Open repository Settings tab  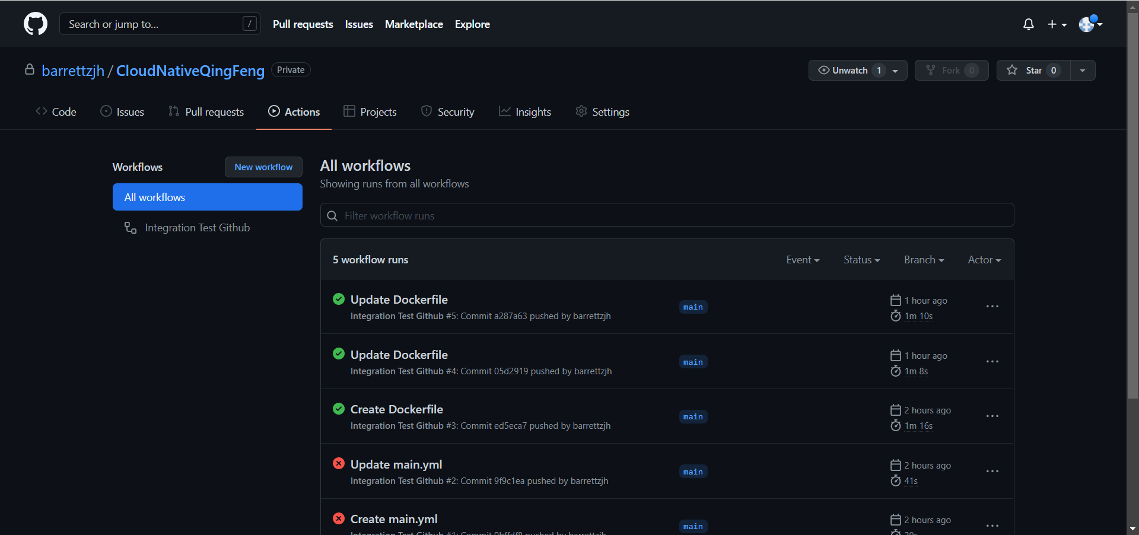603,112
